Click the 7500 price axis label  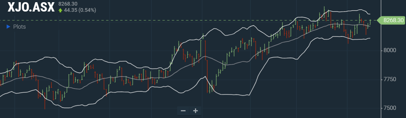pos(390,108)
